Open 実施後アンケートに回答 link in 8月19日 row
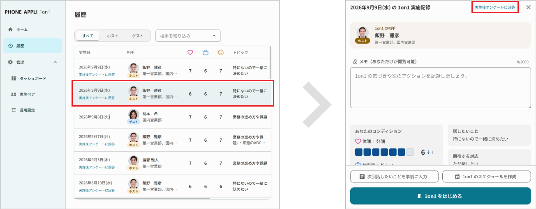Screen dimensions: 536x209 coord(97,191)
